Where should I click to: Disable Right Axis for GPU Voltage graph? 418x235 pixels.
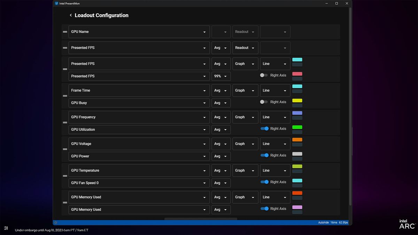(265, 155)
